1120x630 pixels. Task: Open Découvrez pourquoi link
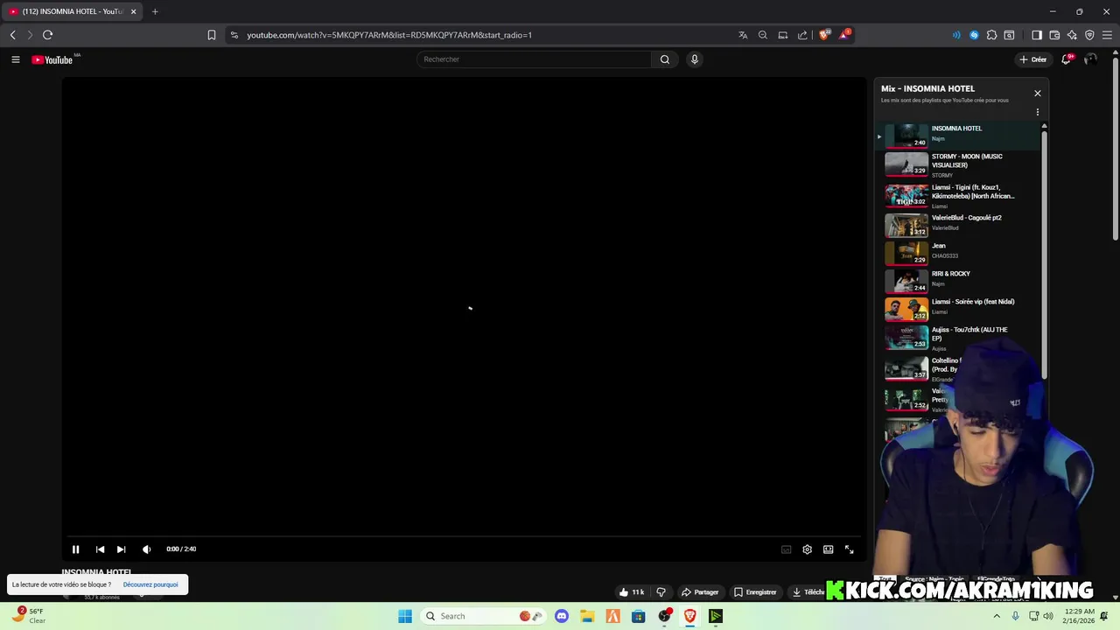pos(150,584)
